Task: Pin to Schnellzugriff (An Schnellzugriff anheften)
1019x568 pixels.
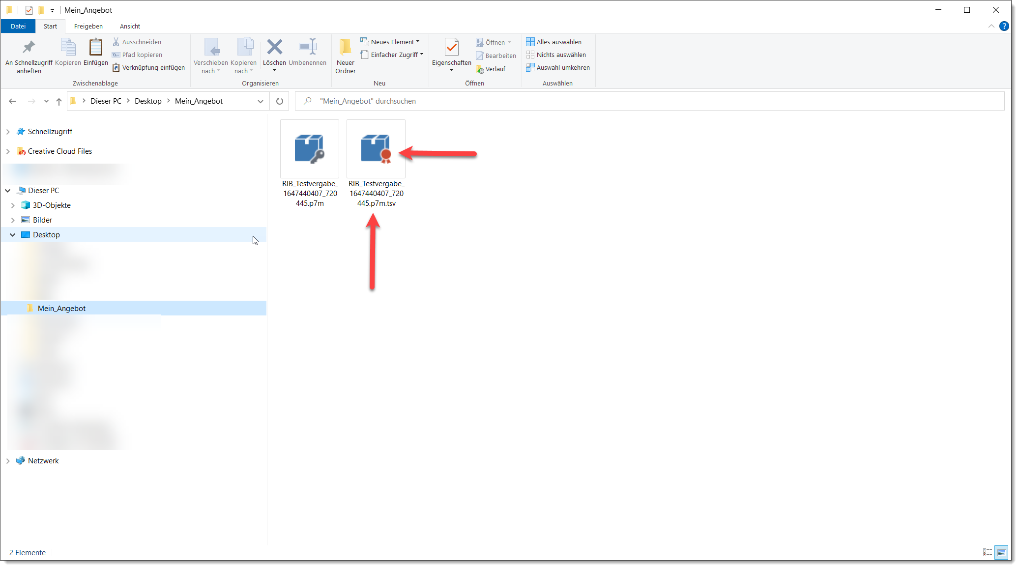Action: [29, 57]
